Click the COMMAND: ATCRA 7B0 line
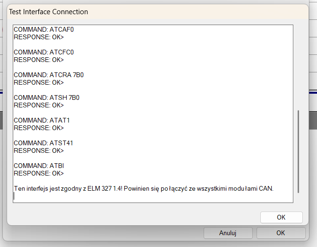Screen dimensions: 317x247 tap(49, 75)
